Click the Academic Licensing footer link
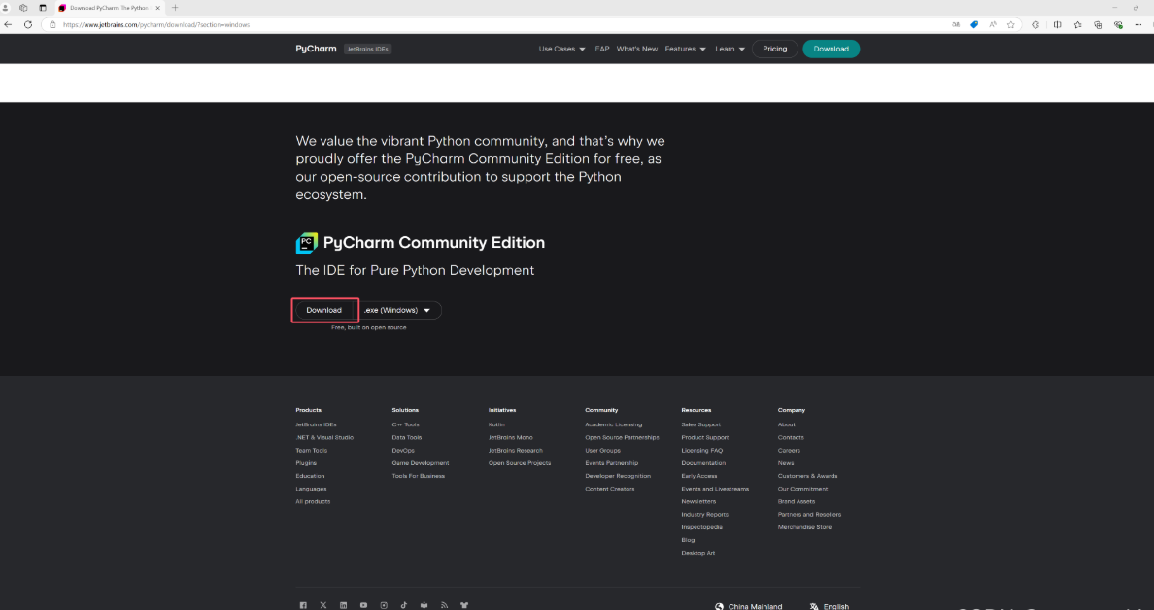 click(x=613, y=424)
